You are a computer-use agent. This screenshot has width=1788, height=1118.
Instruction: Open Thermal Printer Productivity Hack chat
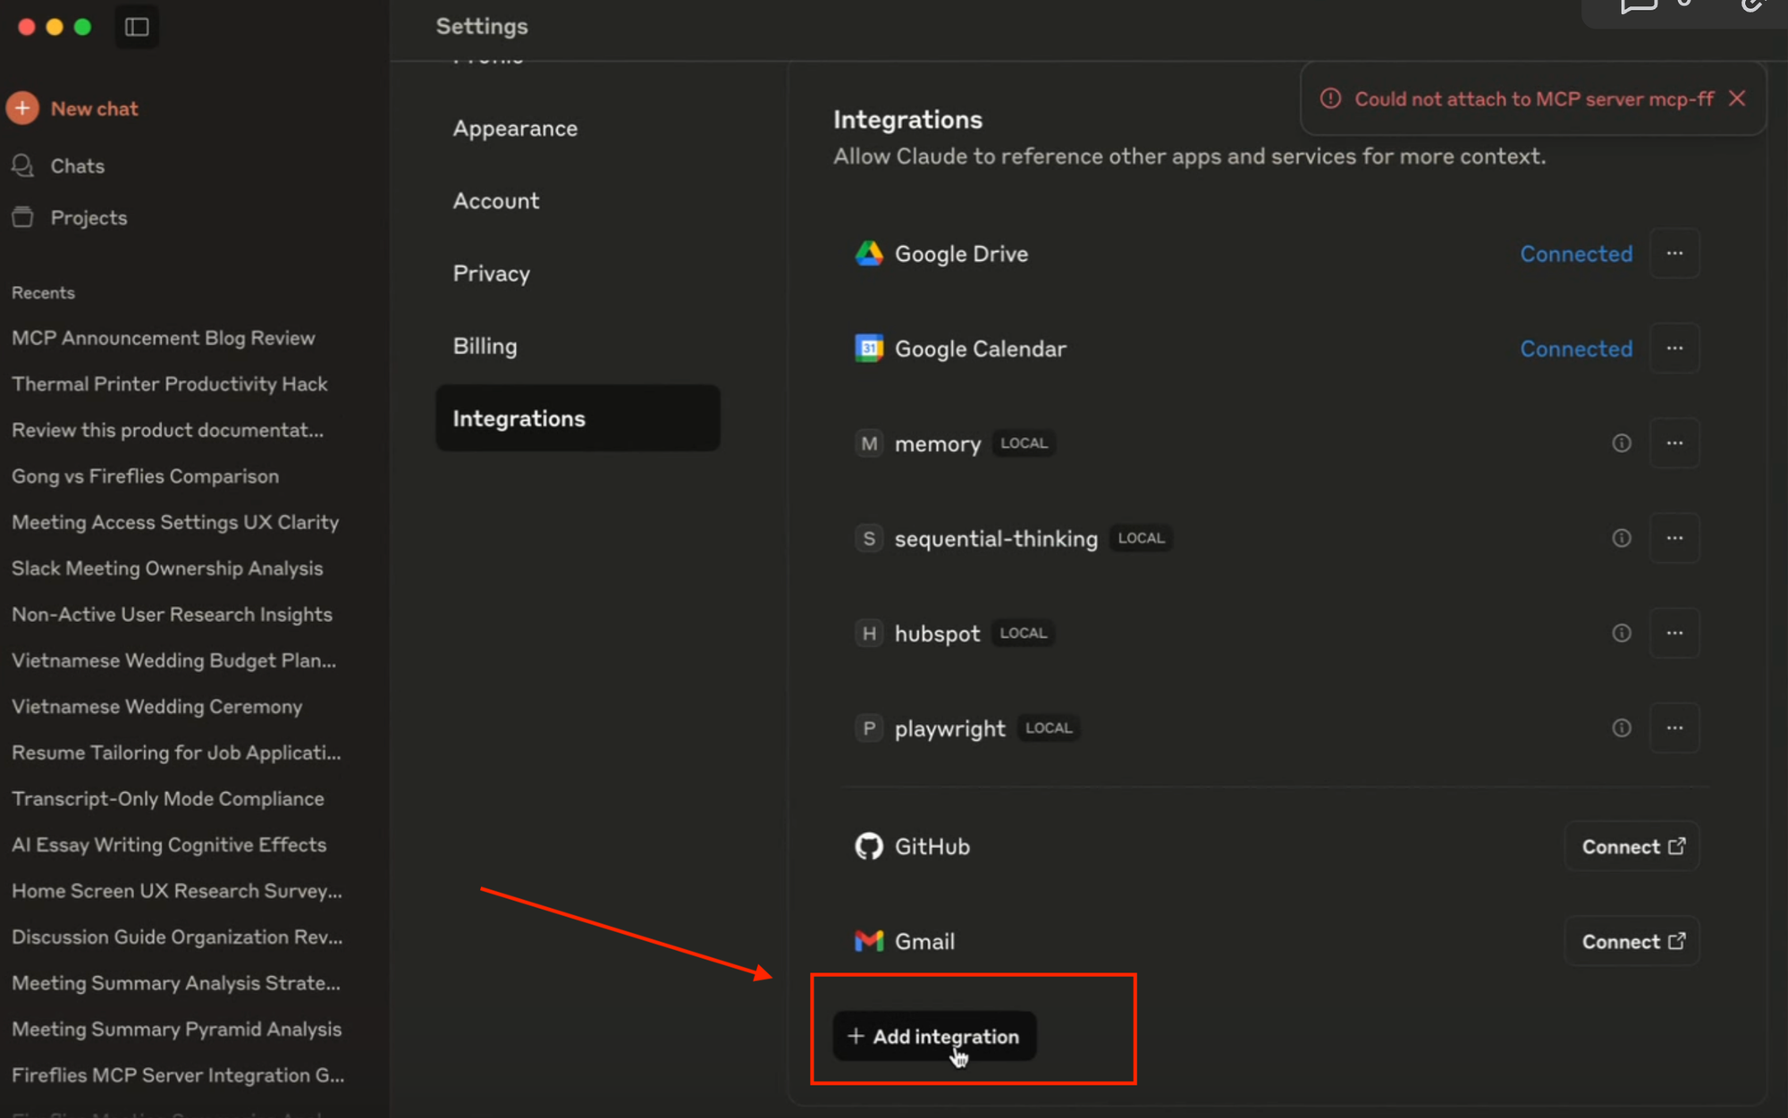click(170, 384)
